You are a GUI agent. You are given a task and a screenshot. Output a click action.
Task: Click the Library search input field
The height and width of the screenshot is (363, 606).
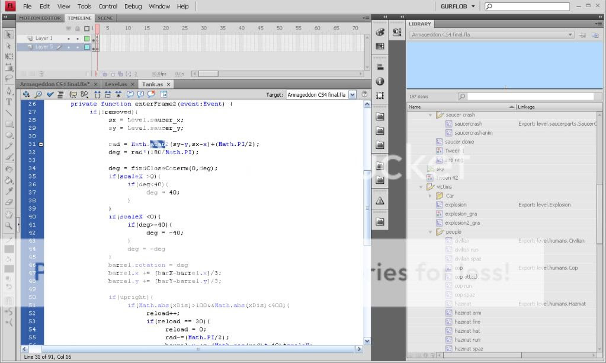(530, 96)
